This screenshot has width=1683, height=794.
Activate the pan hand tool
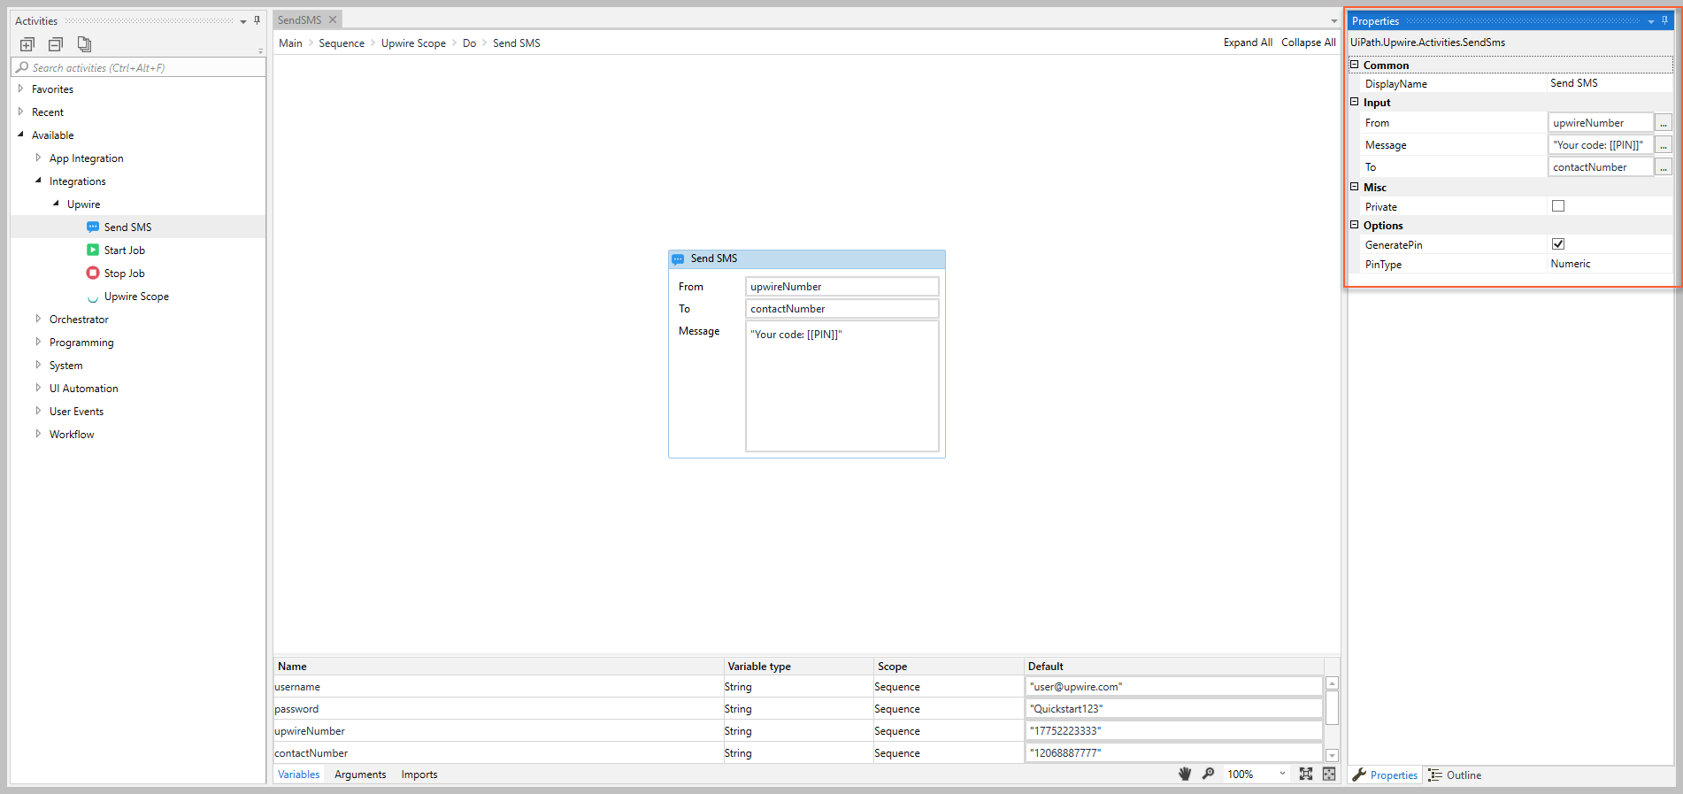pos(1185,774)
